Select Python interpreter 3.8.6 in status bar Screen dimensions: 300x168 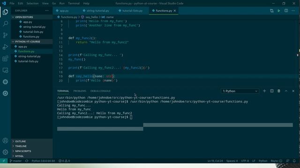(x=43, y=161)
